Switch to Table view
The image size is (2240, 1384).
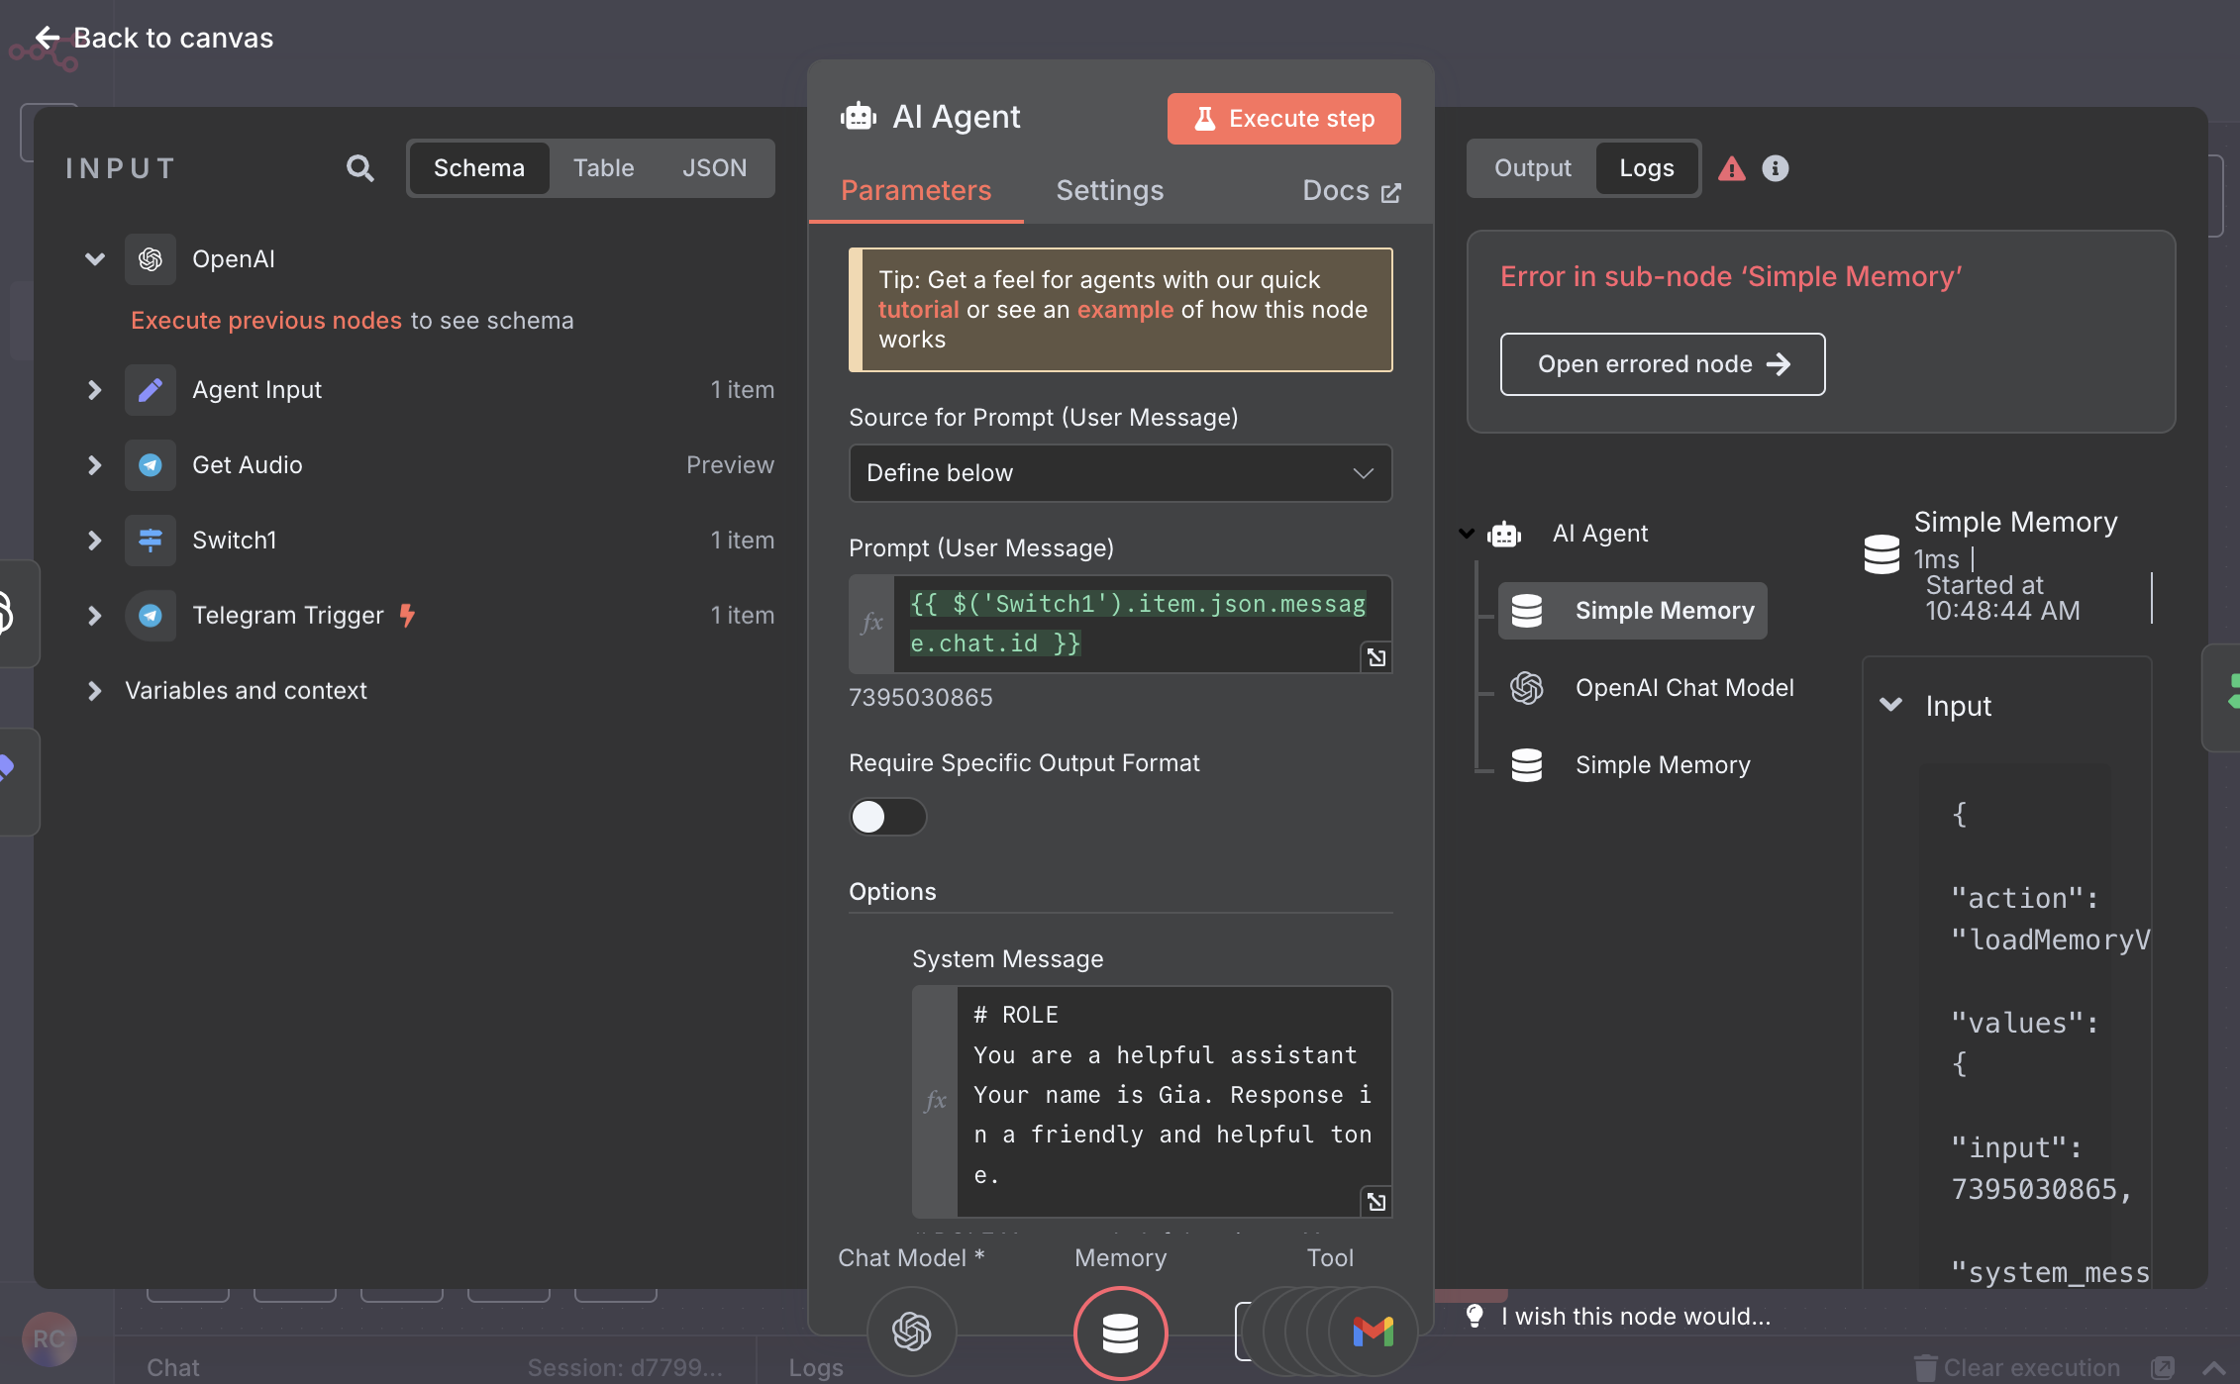point(604,168)
